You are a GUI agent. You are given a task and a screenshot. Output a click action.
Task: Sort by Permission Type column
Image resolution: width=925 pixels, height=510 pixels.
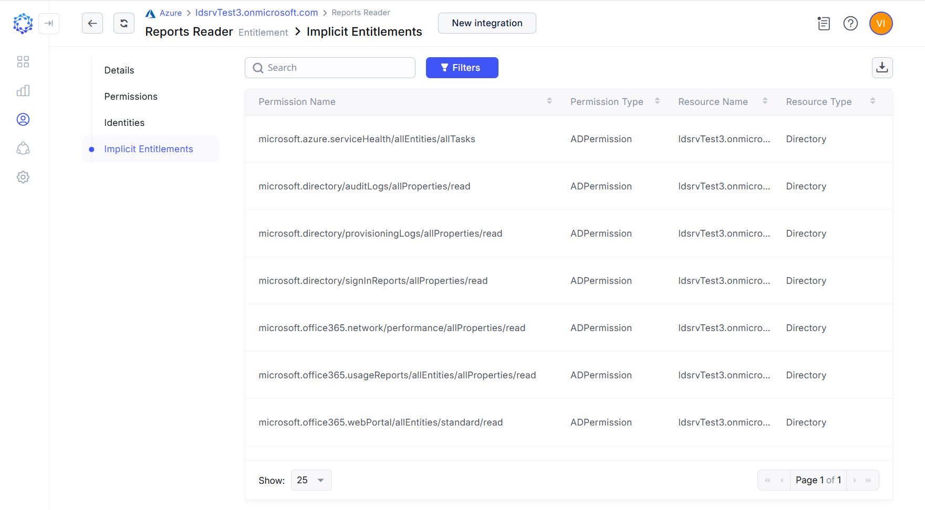point(657,101)
